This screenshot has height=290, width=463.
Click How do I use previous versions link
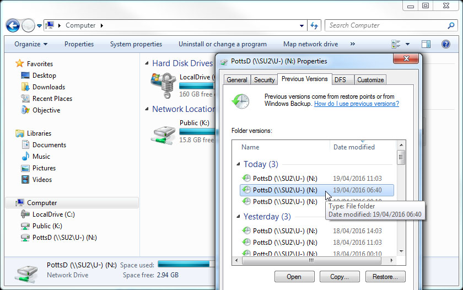(x=357, y=104)
